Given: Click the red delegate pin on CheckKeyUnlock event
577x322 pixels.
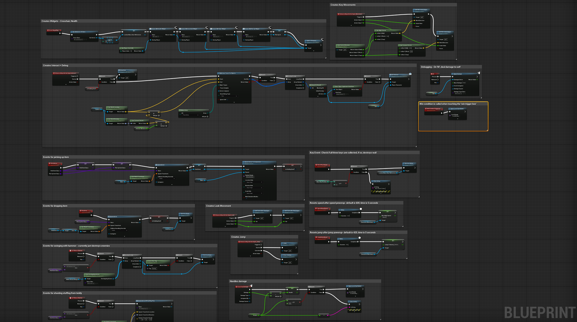Looking at the screenshot, I should point(329,165).
